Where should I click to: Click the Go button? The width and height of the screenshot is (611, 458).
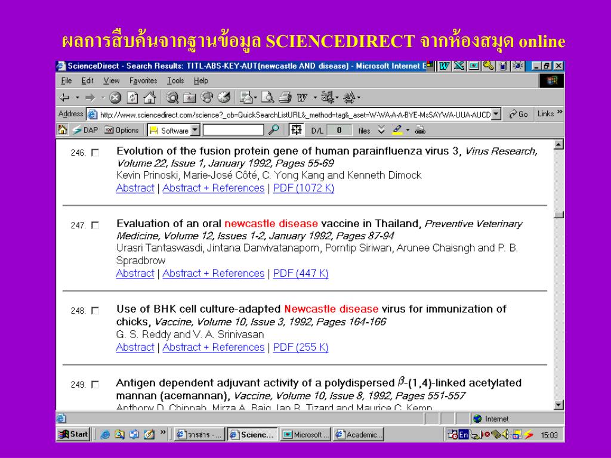click(x=519, y=114)
